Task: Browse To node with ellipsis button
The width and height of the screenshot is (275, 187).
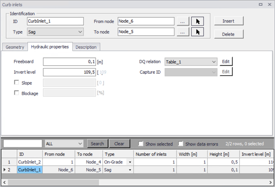Action: point(183,32)
